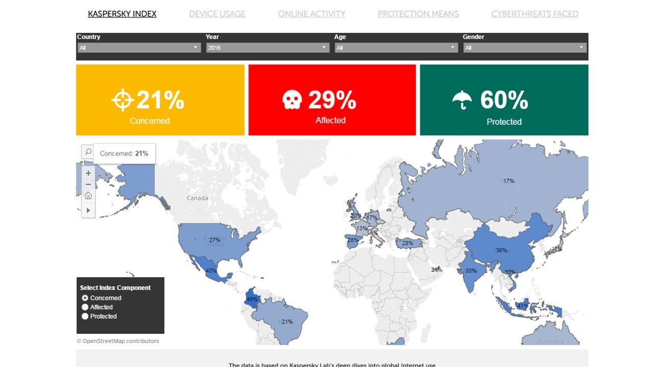Click the 60% value on the green card

(x=504, y=100)
